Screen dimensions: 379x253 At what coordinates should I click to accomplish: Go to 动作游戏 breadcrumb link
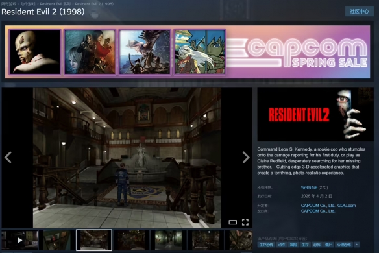coord(28,4)
